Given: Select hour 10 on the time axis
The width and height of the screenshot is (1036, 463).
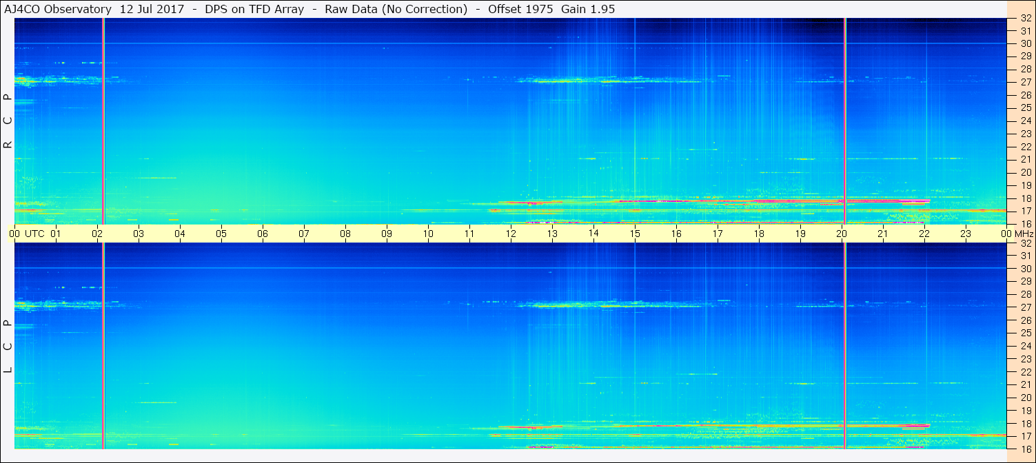Looking at the screenshot, I should coord(428,234).
